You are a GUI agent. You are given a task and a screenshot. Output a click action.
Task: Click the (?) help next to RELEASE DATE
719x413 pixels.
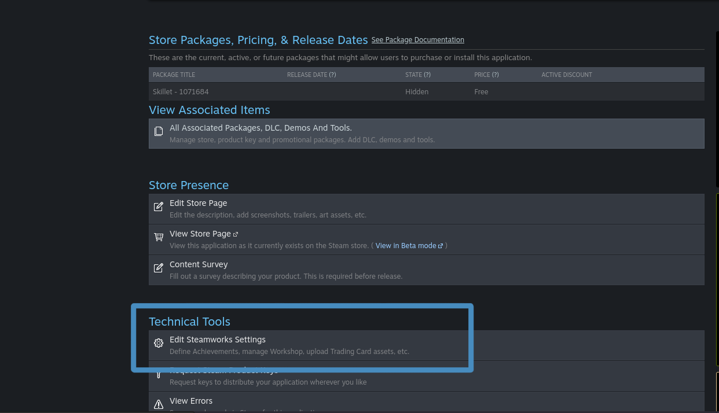click(332, 75)
